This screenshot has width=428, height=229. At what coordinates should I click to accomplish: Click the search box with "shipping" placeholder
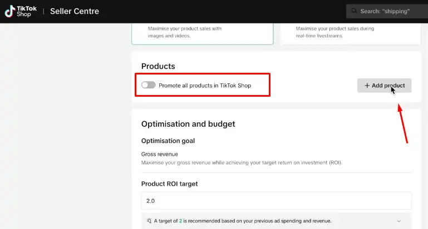tap(387, 11)
